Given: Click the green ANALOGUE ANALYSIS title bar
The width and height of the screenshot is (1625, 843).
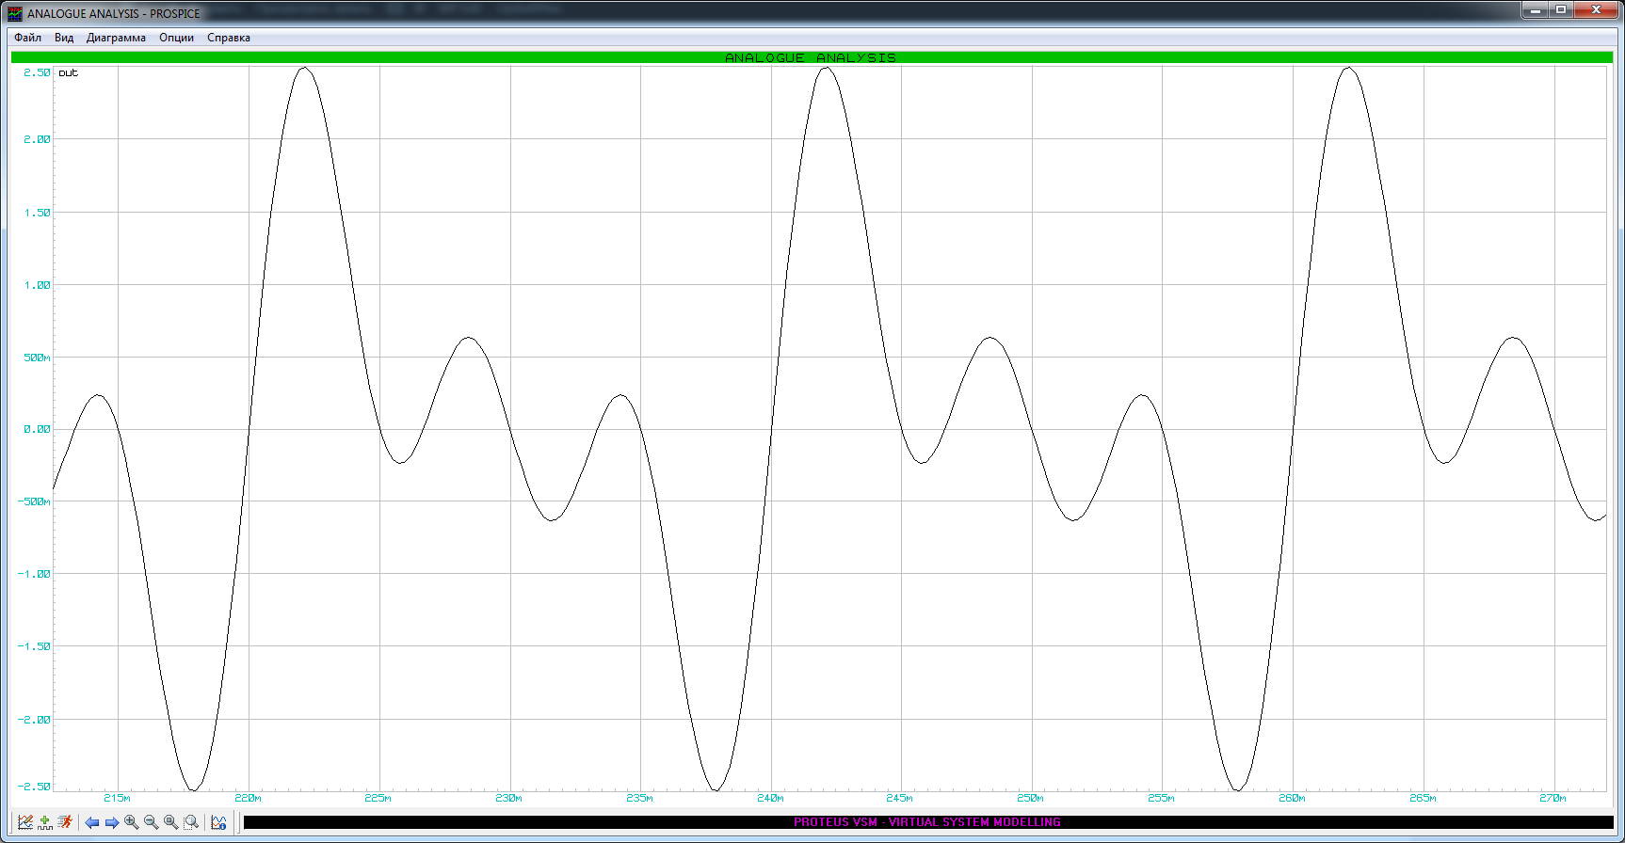Looking at the screenshot, I should pyautogui.click(x=811, y=57).
